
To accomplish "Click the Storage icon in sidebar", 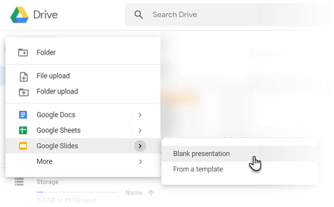I will [x=19, y=182].
